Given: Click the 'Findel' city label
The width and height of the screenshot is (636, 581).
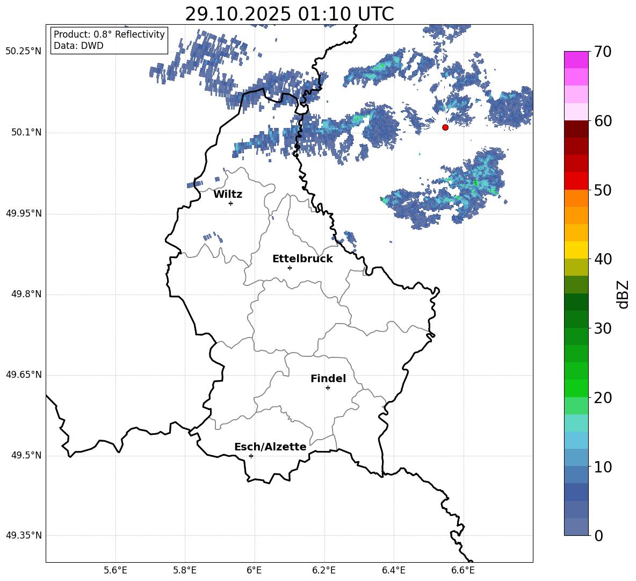Looking at the screenshot, I should tap(328, 379).
